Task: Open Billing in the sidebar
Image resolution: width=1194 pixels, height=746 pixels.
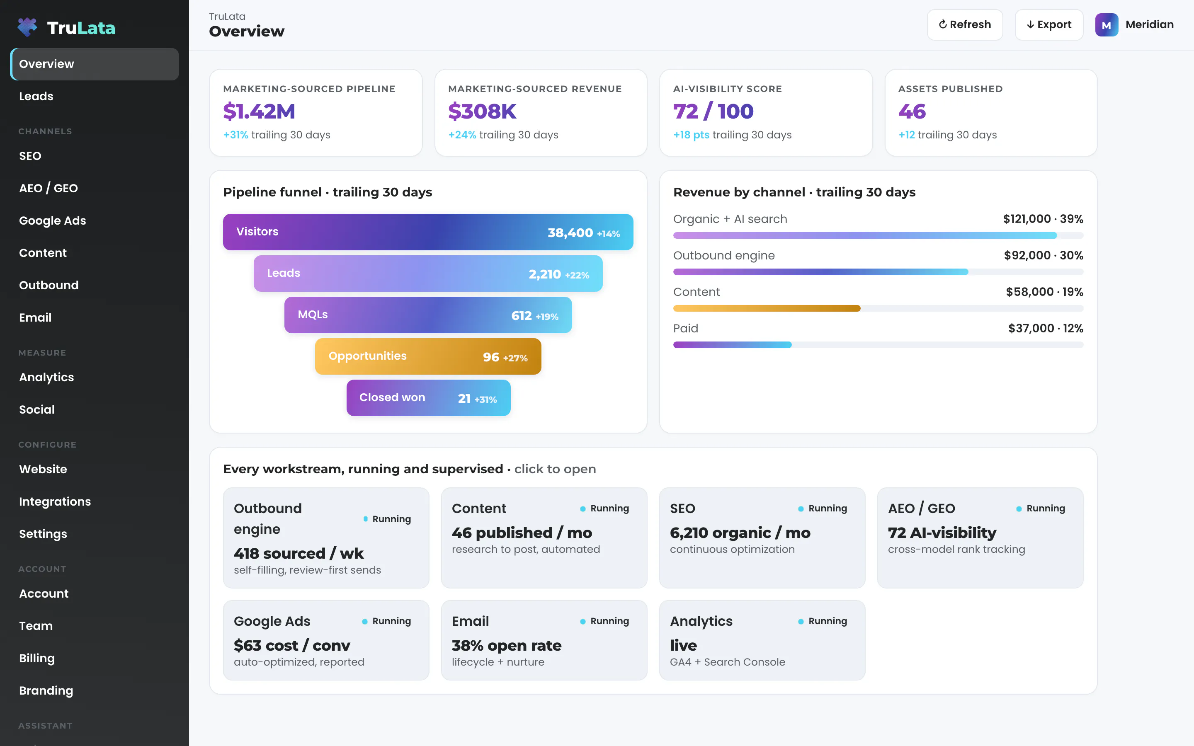Action: [94, 658]
